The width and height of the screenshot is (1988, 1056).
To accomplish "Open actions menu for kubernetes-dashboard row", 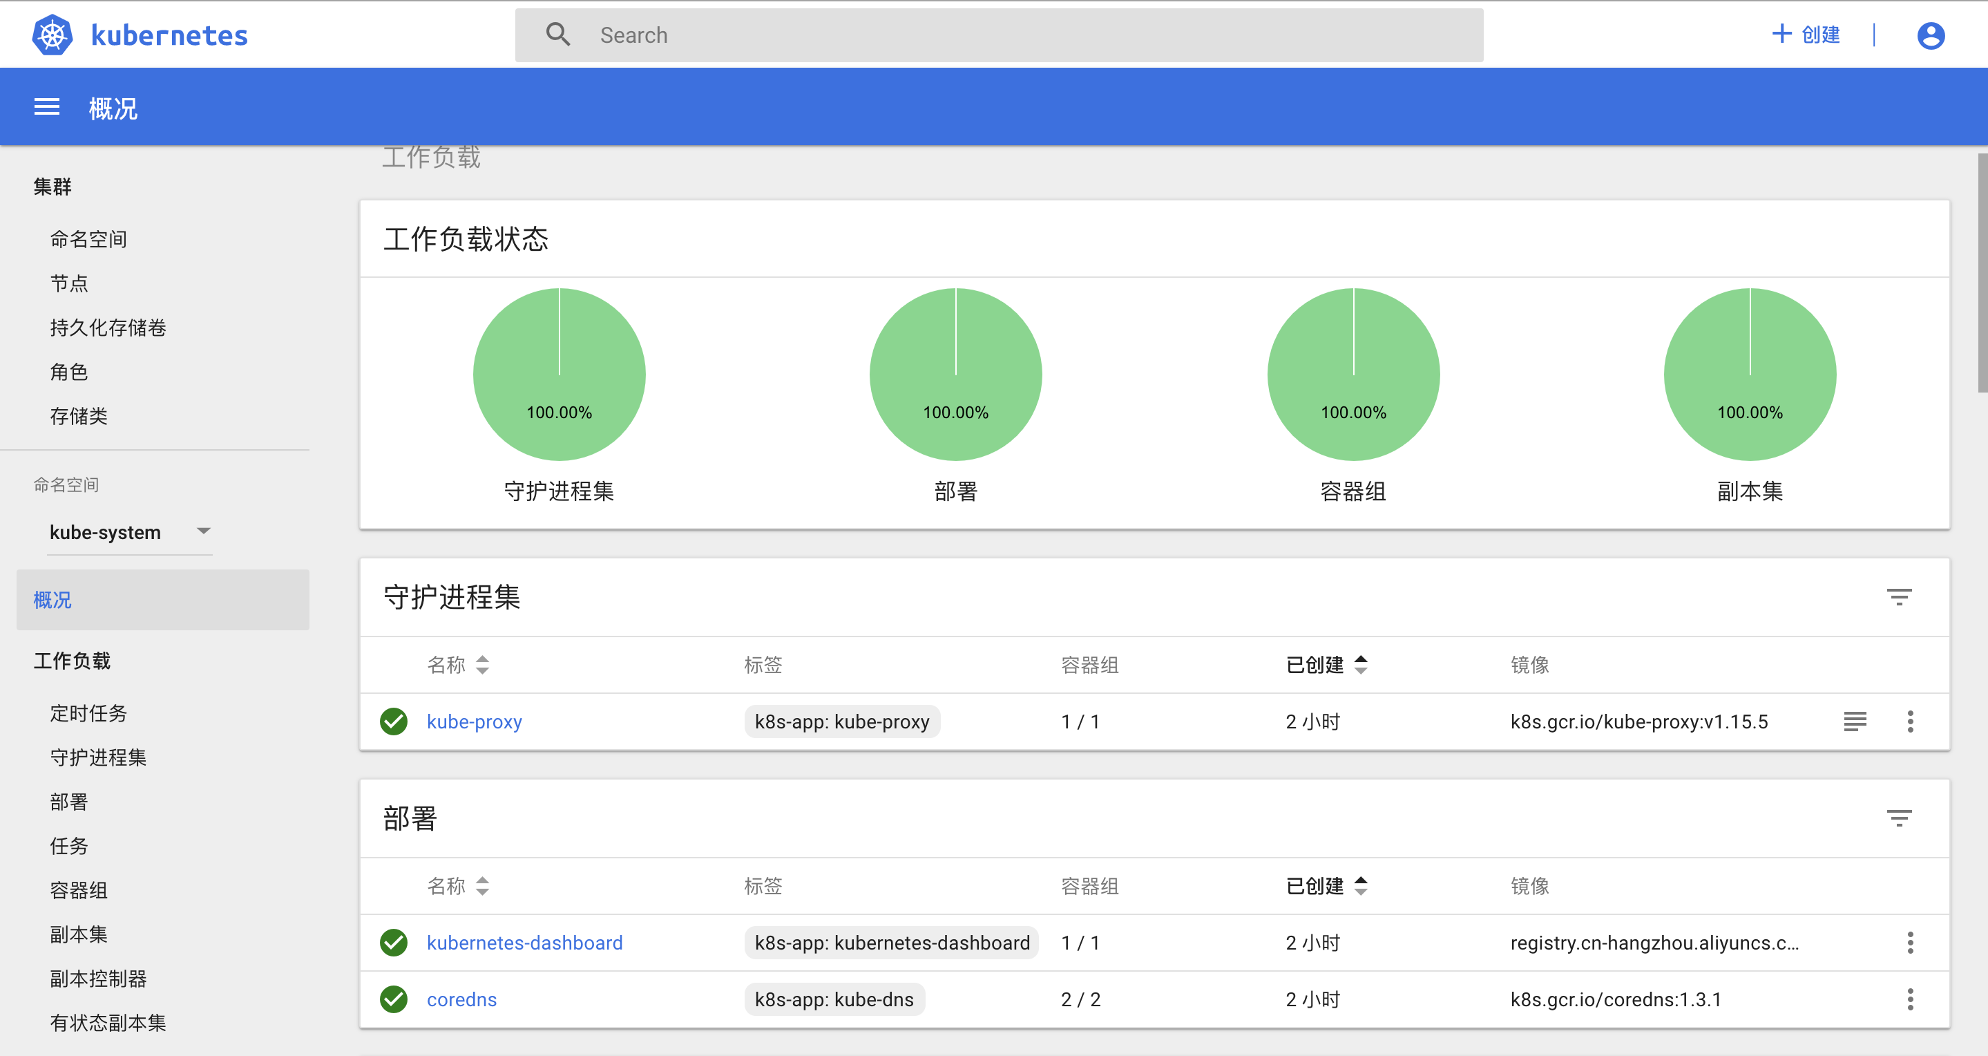I will point(1910,943).
